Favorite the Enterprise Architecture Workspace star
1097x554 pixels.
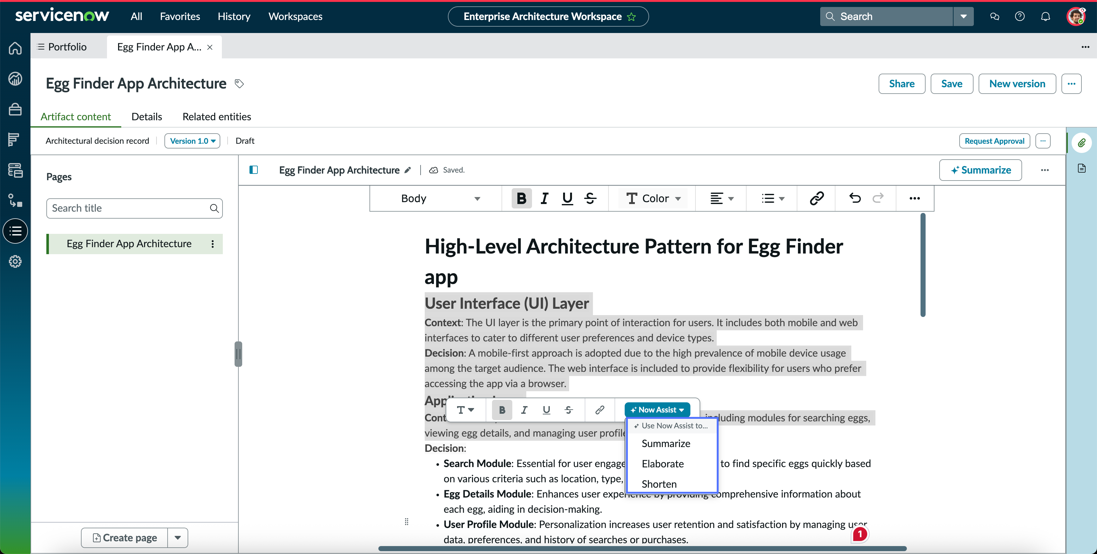[632, 16]
